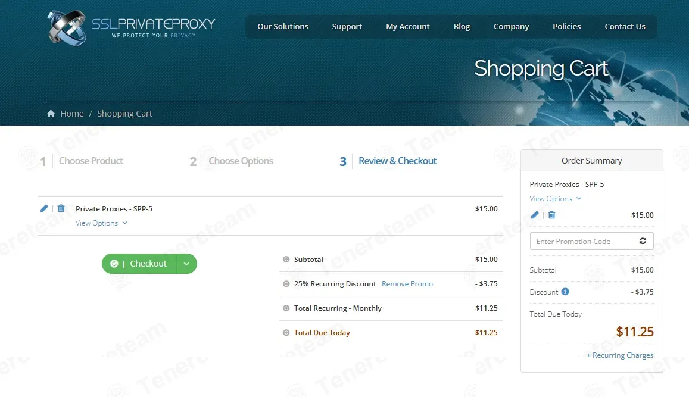This screenshot has height=397, width=689.
Task: Focus the Enter Promotion Code field
Action: [x=581, y=241]
